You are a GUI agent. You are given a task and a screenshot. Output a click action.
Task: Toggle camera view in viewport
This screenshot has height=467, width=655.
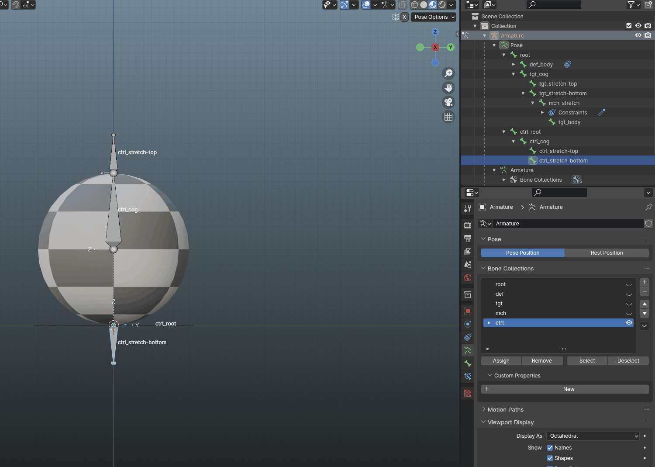tap(448, 102)
